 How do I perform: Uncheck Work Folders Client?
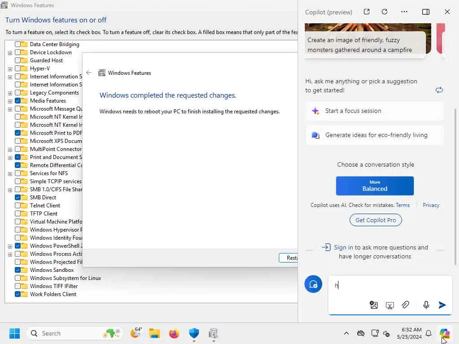pos(17,294)
